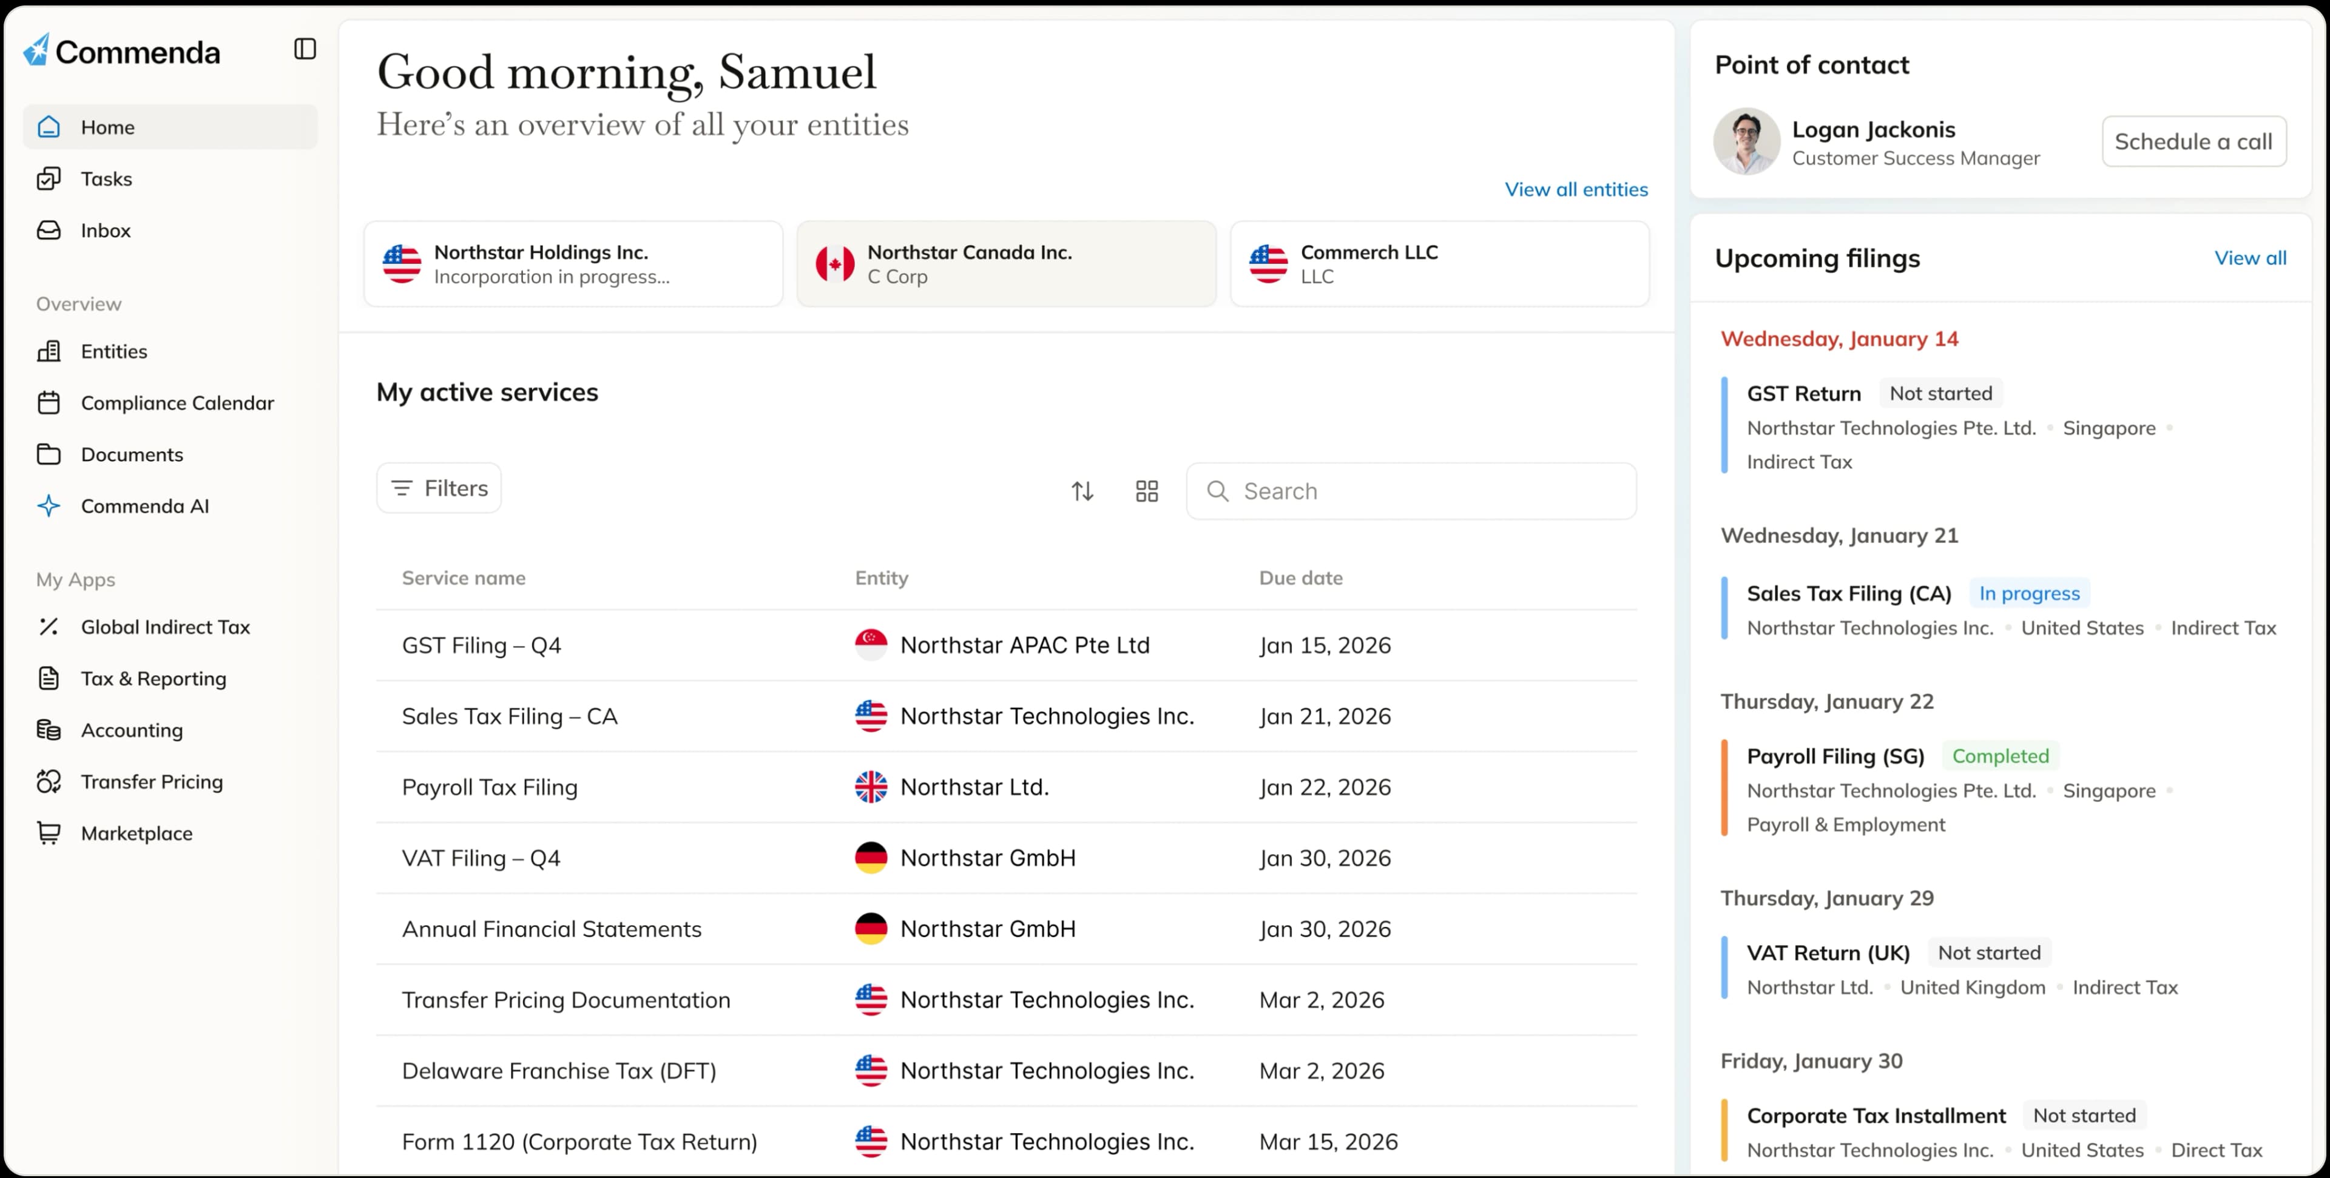Click Tax & Reporting document icon
The width and height of the screenshot is (2330, 1178).
click(49, 679)
